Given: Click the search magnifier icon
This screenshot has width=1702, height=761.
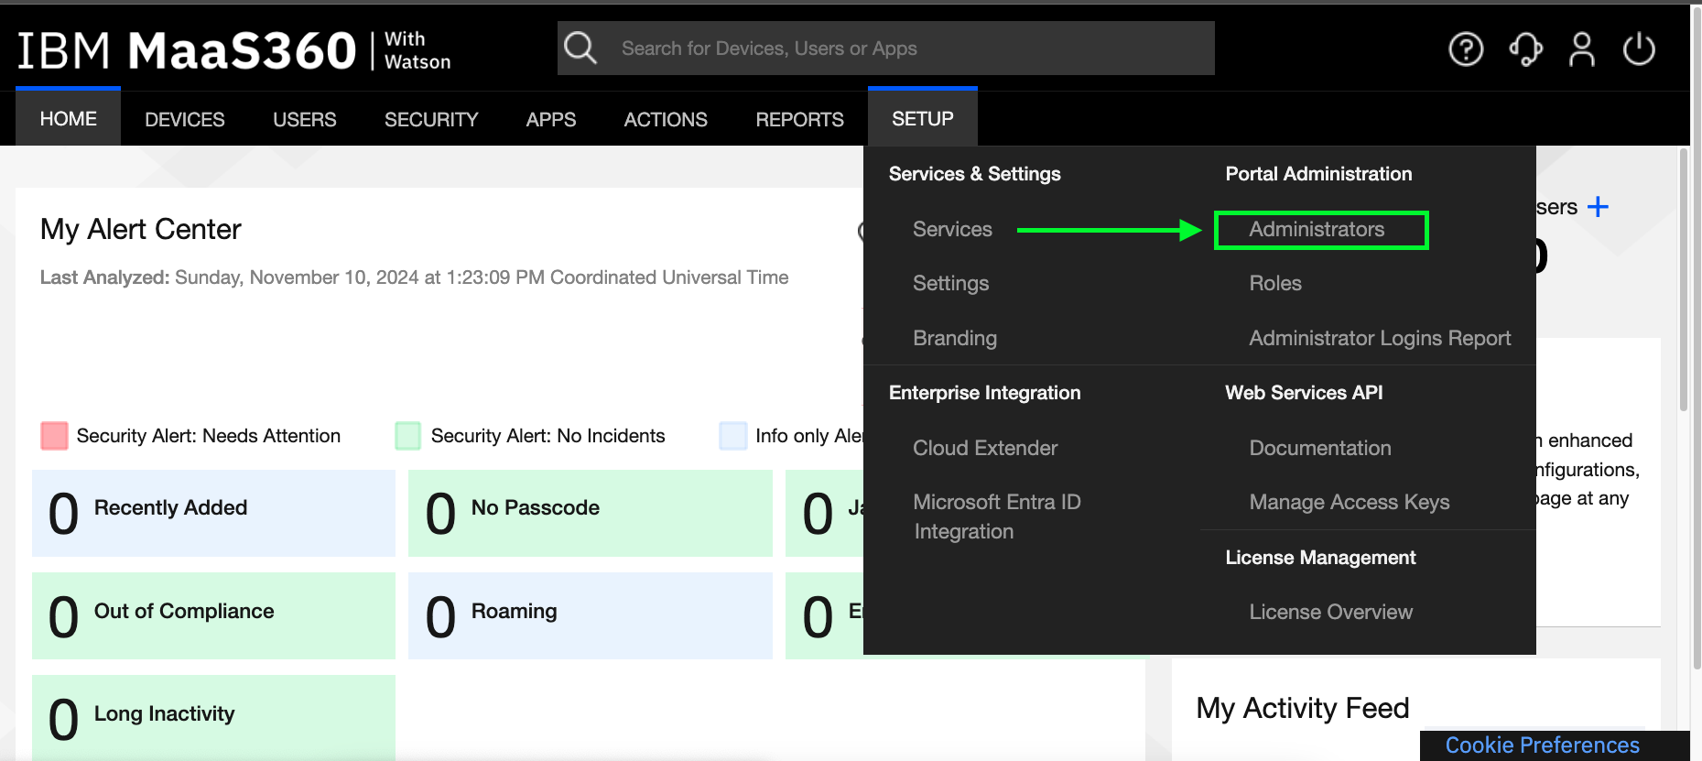Looking at the screenshot, I should click(x=580, y=48).
